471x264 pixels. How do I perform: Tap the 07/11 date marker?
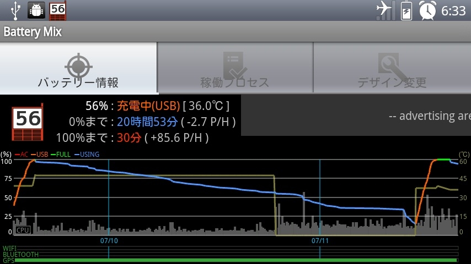(320, 241)
